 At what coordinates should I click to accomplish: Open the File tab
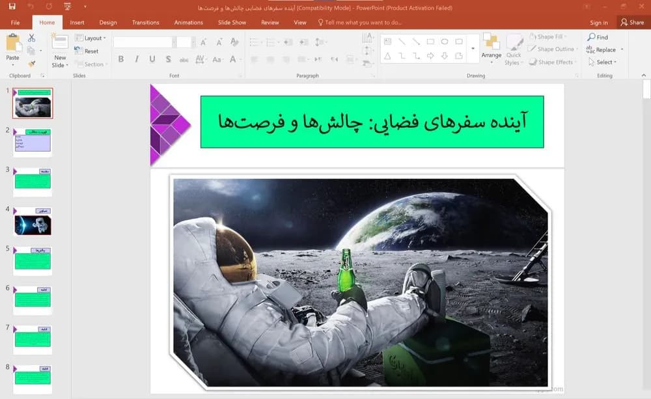click(16, 22)
